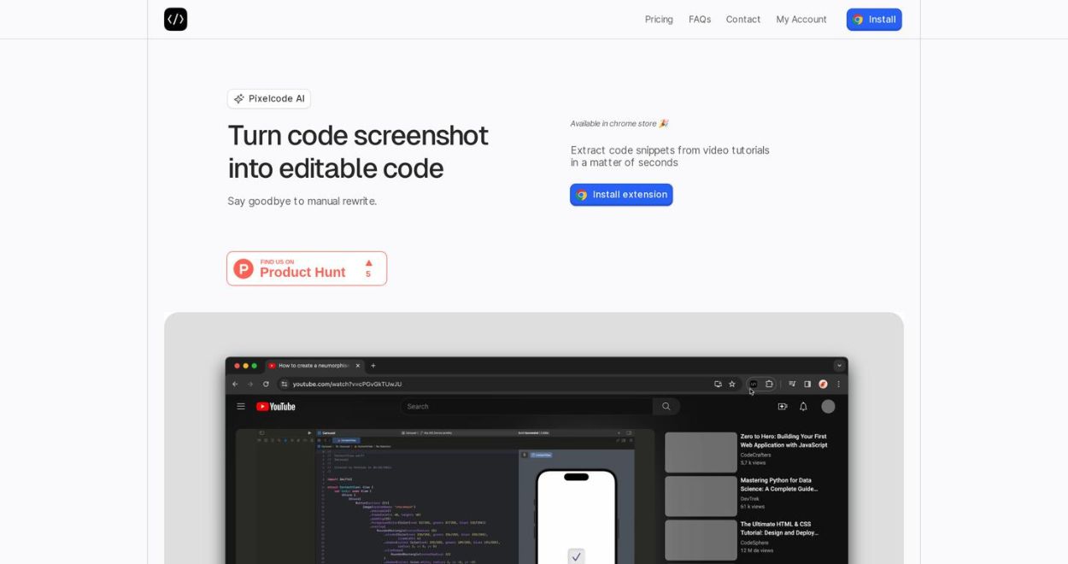Click the YouTube search magnifier icon
Image resolution: width=1068 pixels, height=564 pixels.
(x=666, y=406)
